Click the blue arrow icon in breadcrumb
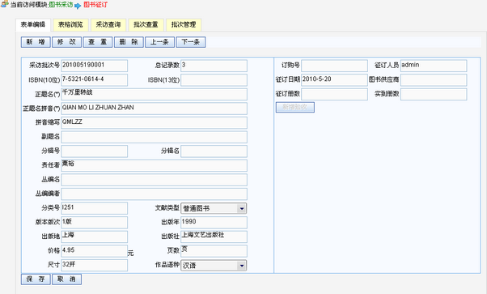This screenshot has width=487, height=294. click(78, 6)
